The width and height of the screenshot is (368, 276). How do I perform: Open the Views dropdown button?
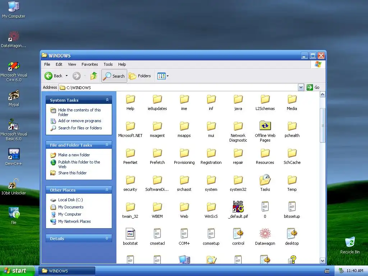163,76
